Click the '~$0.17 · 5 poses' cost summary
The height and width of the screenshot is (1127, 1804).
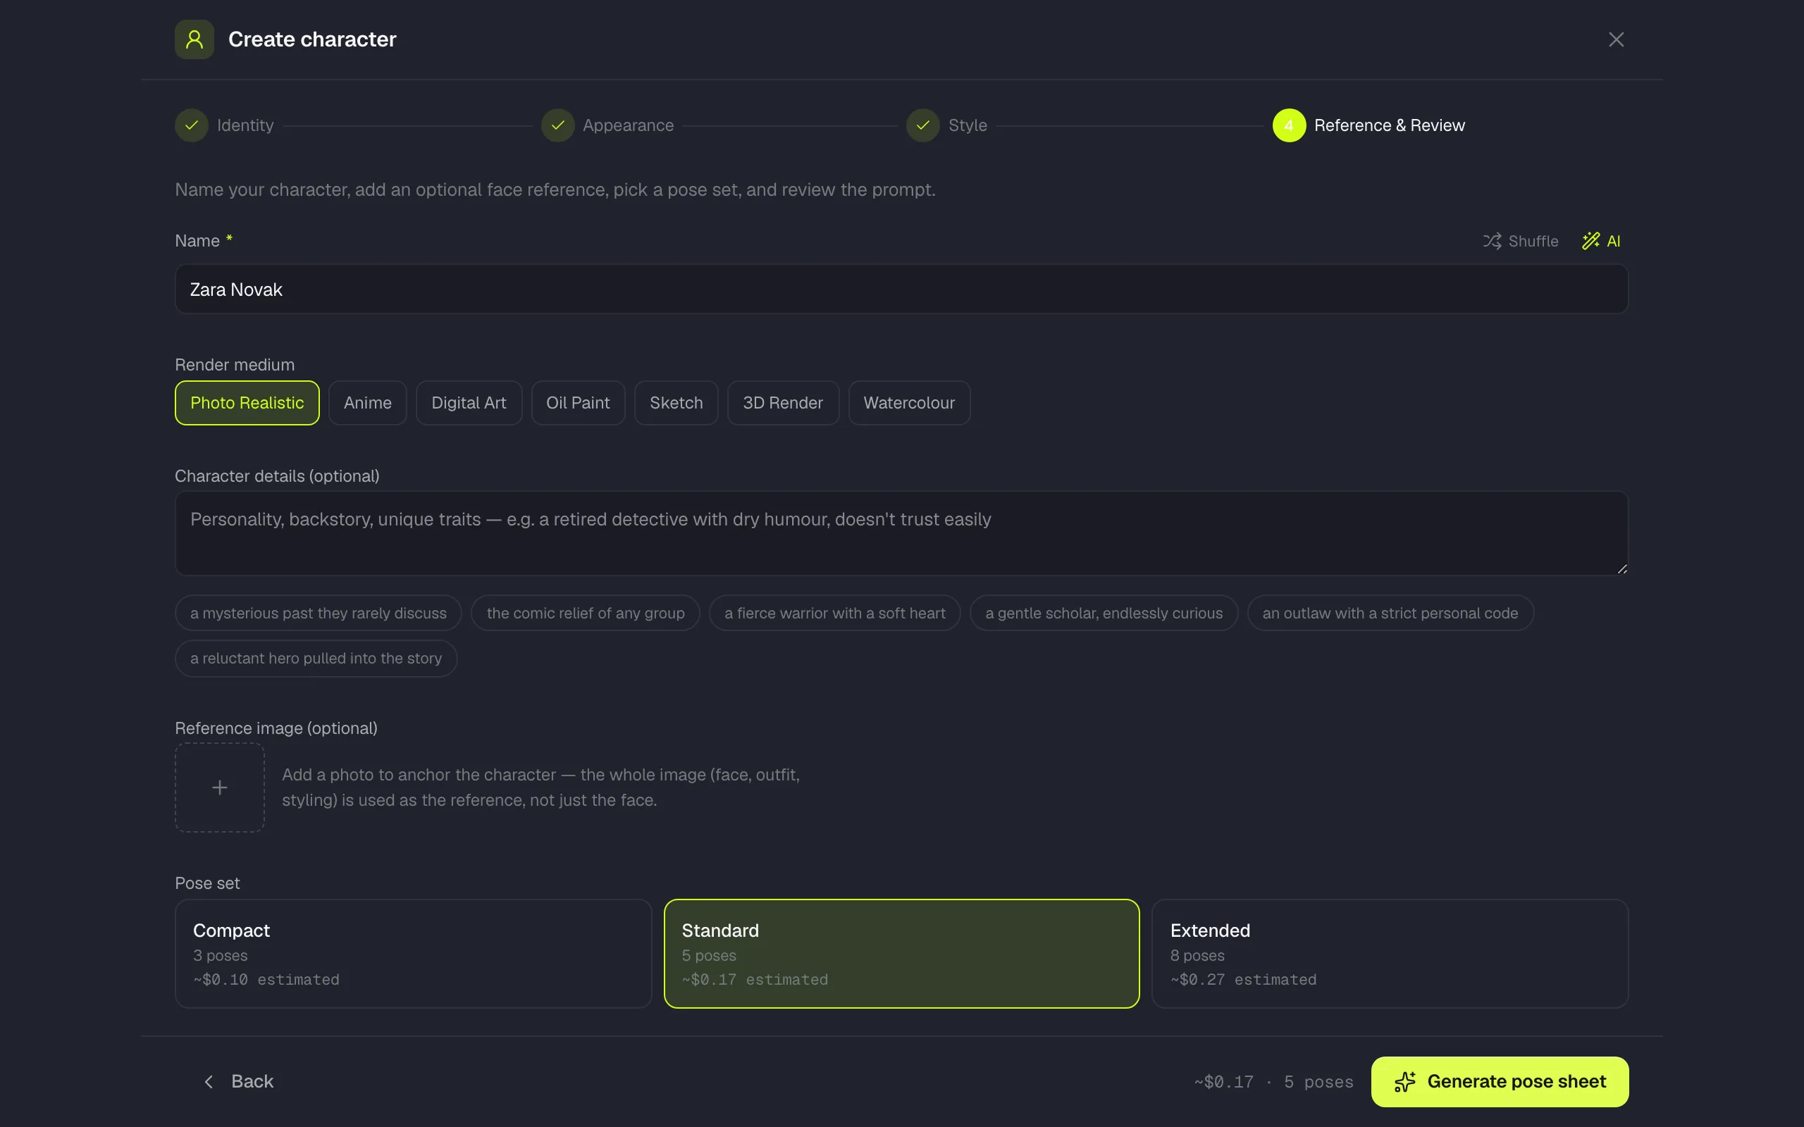click(1273, 1081)
